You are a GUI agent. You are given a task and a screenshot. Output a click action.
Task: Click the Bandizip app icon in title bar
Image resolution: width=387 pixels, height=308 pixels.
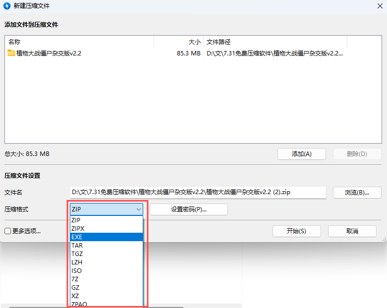pos(7,5)
